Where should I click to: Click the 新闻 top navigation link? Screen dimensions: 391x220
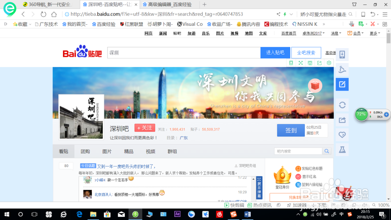163,33
